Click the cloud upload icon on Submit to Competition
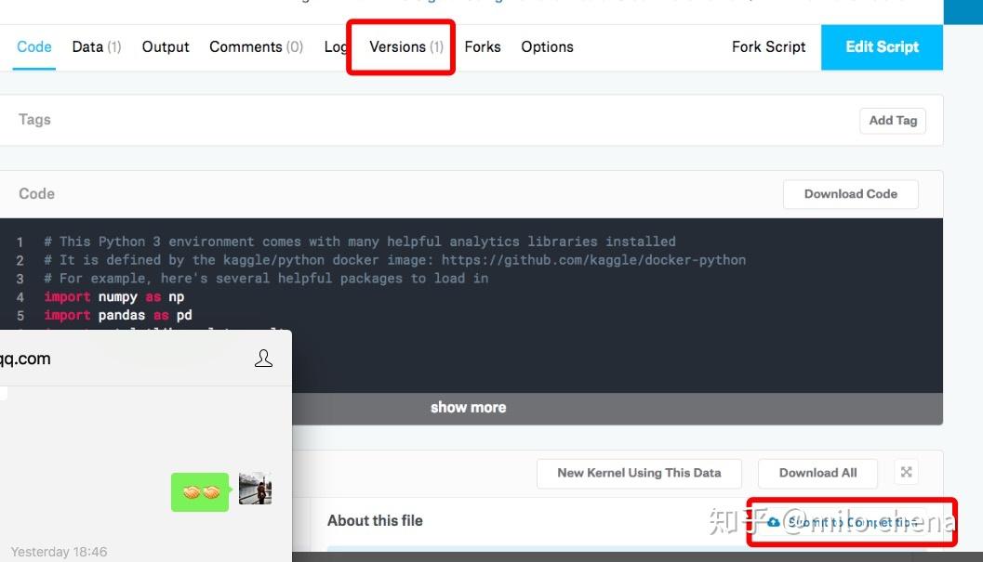This screenshot has width=983, height=562. (x=774, y=522)
